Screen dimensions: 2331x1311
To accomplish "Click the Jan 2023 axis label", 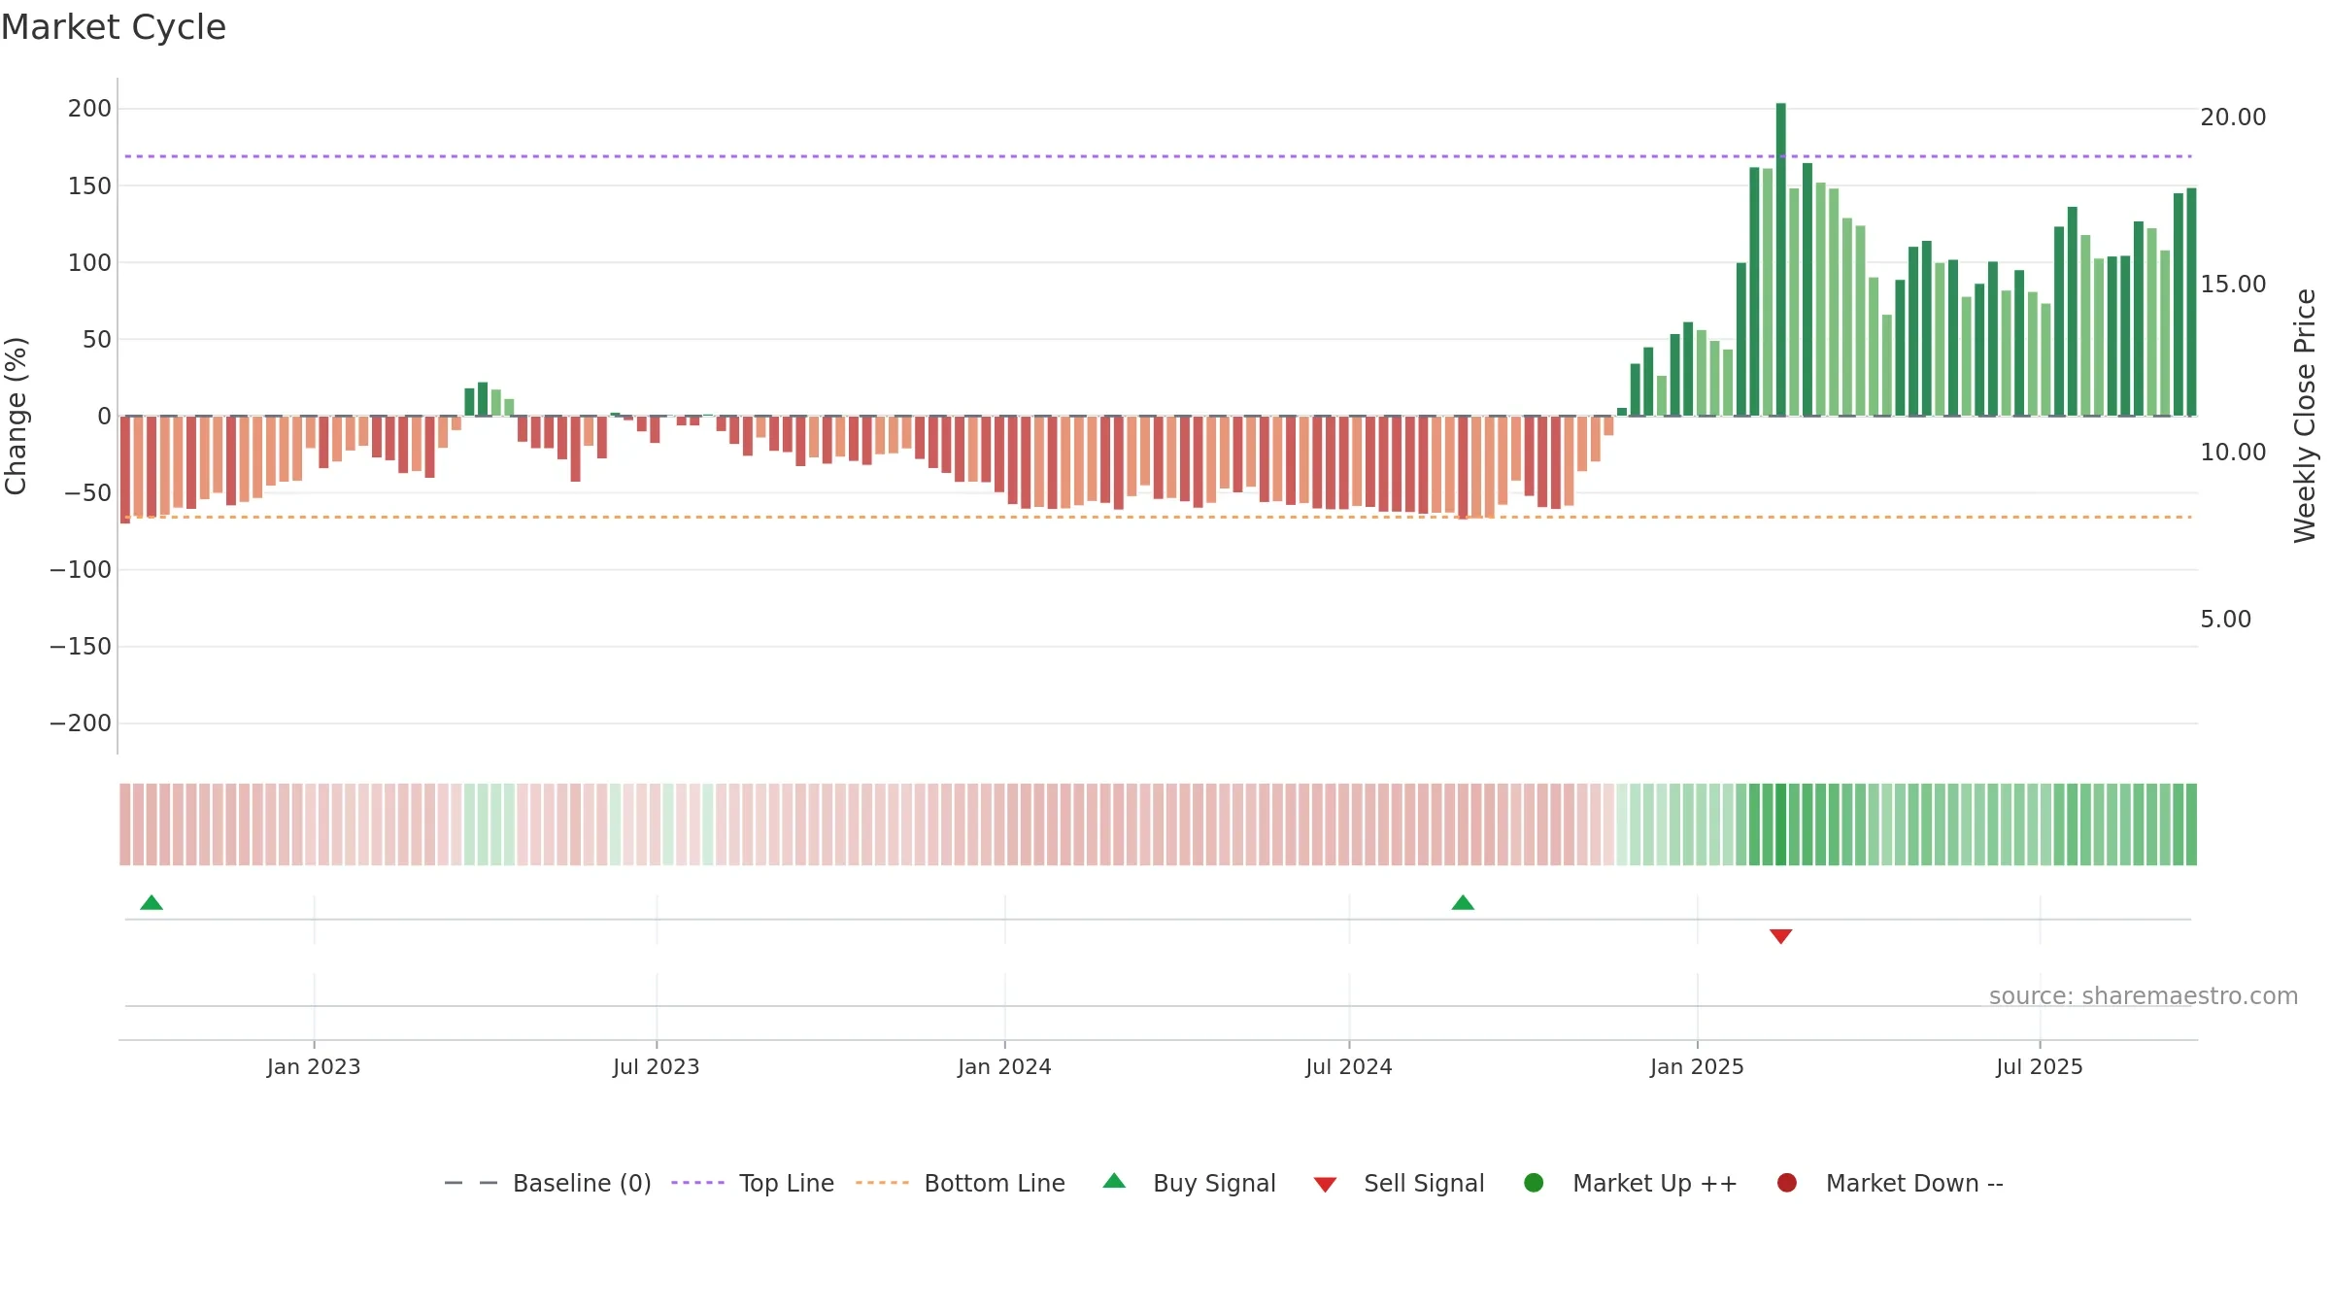I will click(314, 1067).
